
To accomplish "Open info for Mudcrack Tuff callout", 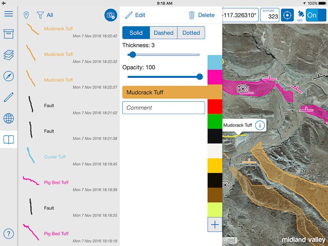I will click(x=260, y=125).
